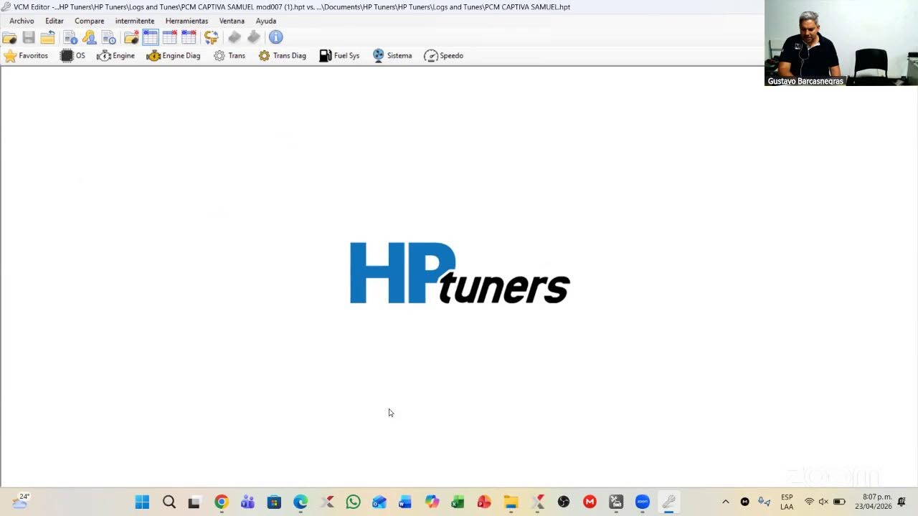Screen dimensions: 918x516
Task: Click the Windows Start button
Action: 142,502
